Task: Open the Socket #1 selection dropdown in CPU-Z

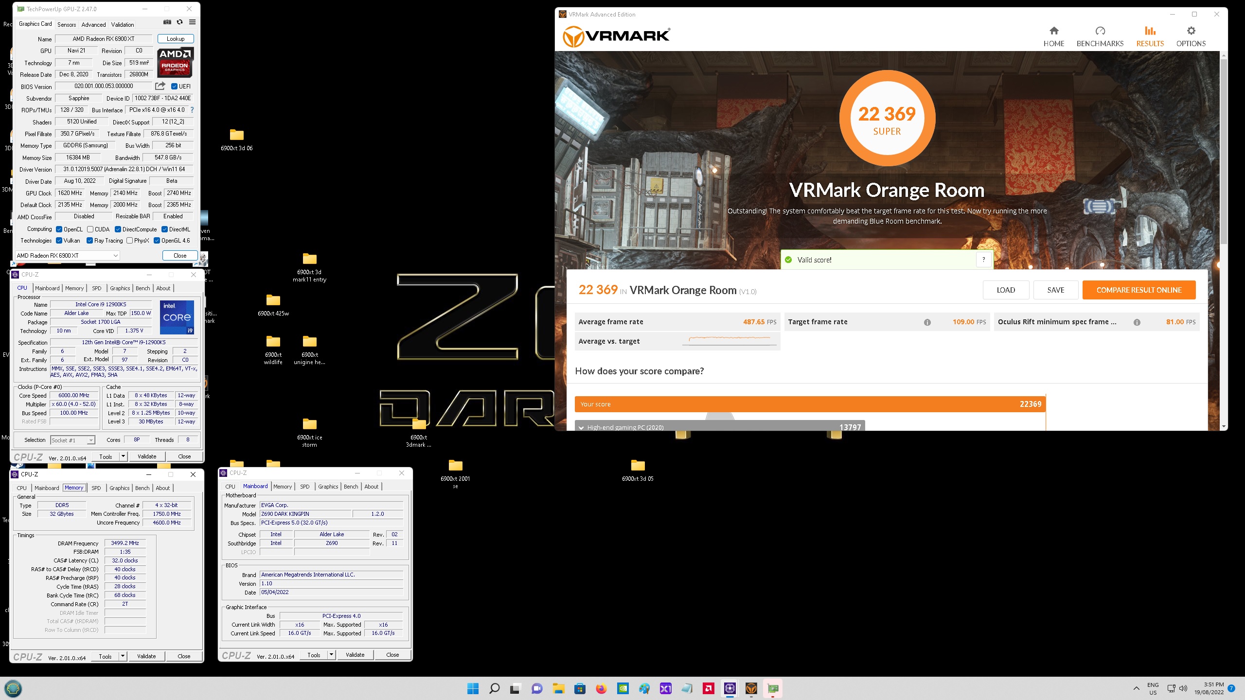Action: pos(72,440)
